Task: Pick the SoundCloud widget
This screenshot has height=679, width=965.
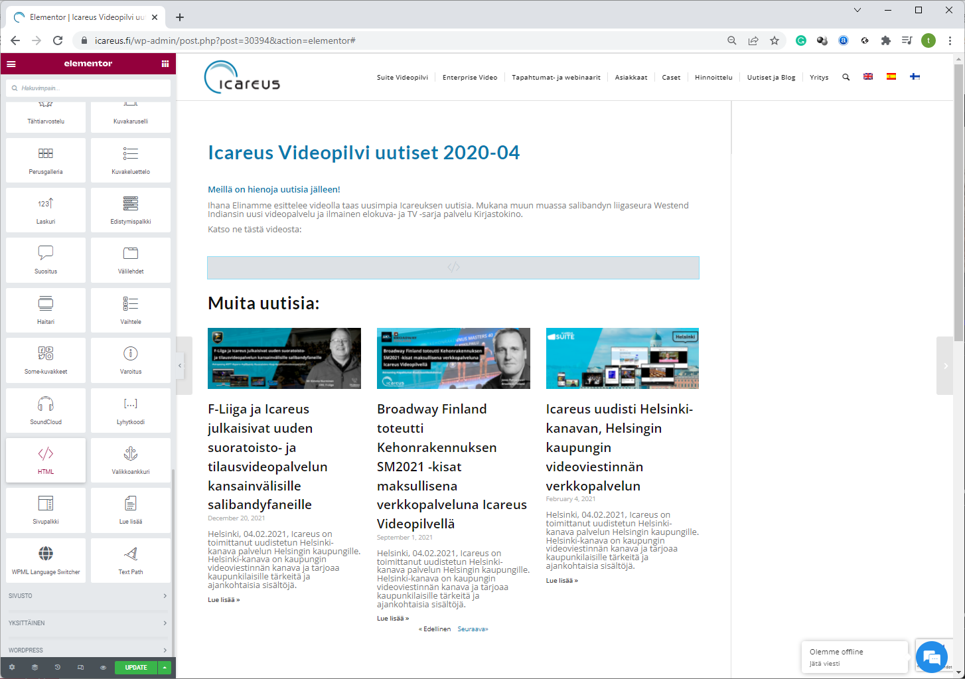Action: click(x=46, y=410)
